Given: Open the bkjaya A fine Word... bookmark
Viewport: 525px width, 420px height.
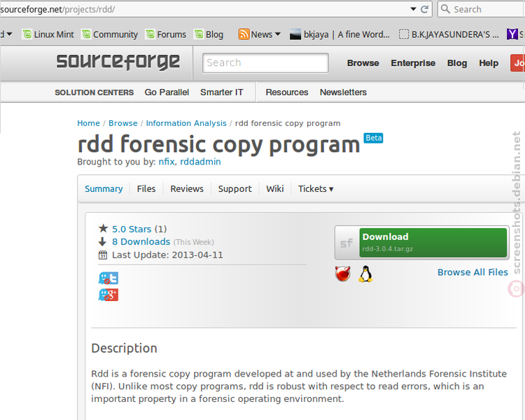Looking at the screenshot, I should (x=339, y=34).
